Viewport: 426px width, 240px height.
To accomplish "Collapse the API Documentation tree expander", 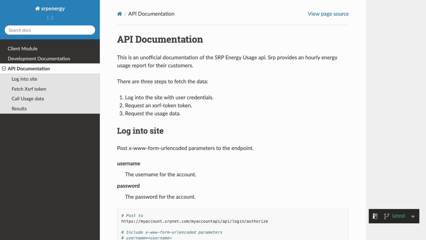I will (4, 69).
